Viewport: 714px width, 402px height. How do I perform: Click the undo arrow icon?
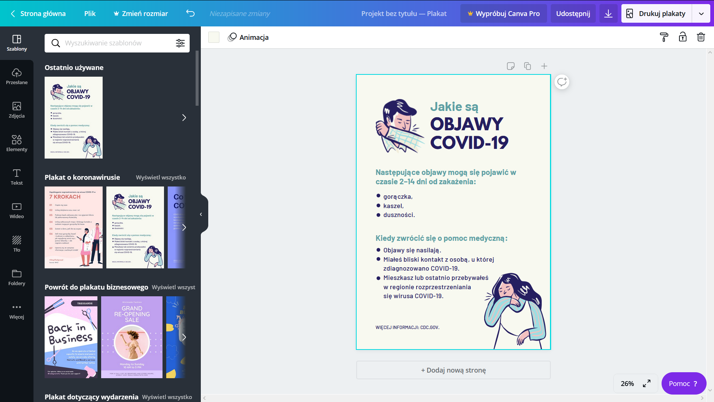[x=190, y=14]
